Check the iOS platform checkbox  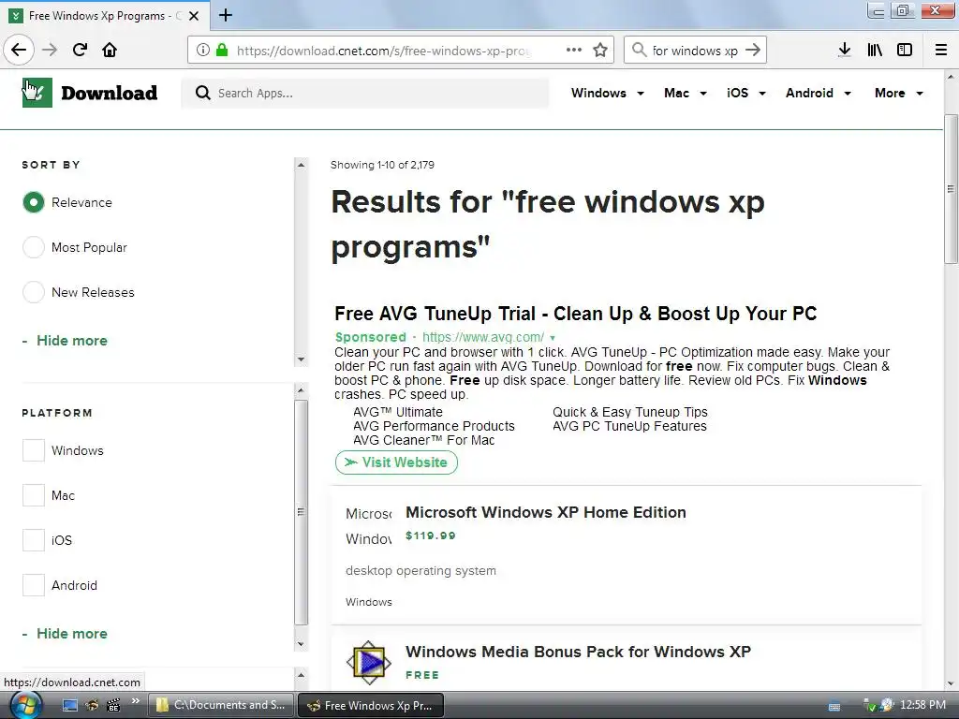pyautogui.click(x=34, y=540)
